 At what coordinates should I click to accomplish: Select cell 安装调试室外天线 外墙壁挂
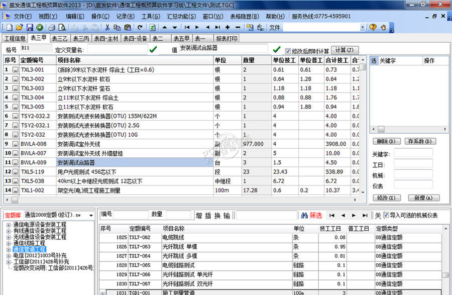coord(135,153)
